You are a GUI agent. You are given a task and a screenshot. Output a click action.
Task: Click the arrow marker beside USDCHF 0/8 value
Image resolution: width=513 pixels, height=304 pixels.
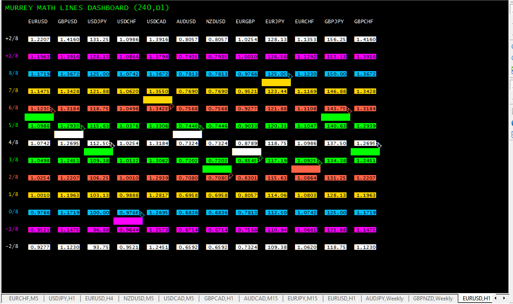(x=142, y=215)
